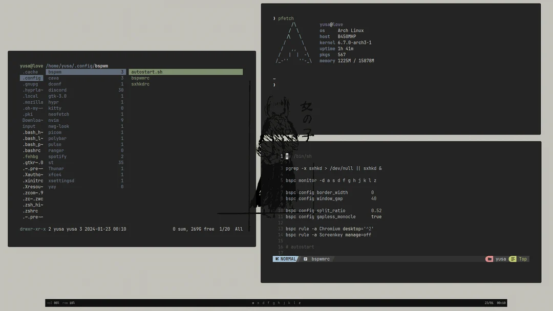
Task: Click the RAM usage module in polybar
Action: (68, 302)
